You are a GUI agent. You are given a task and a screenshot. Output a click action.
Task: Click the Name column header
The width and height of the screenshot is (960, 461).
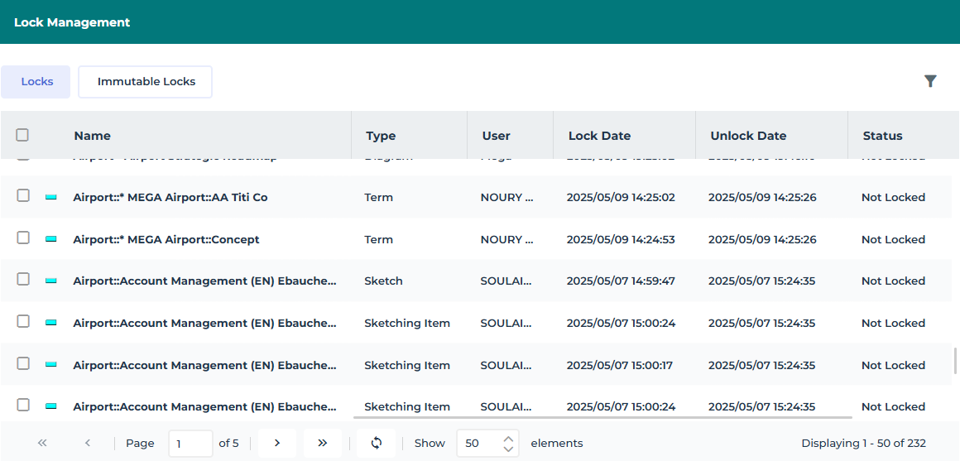[x=92, y=136]
